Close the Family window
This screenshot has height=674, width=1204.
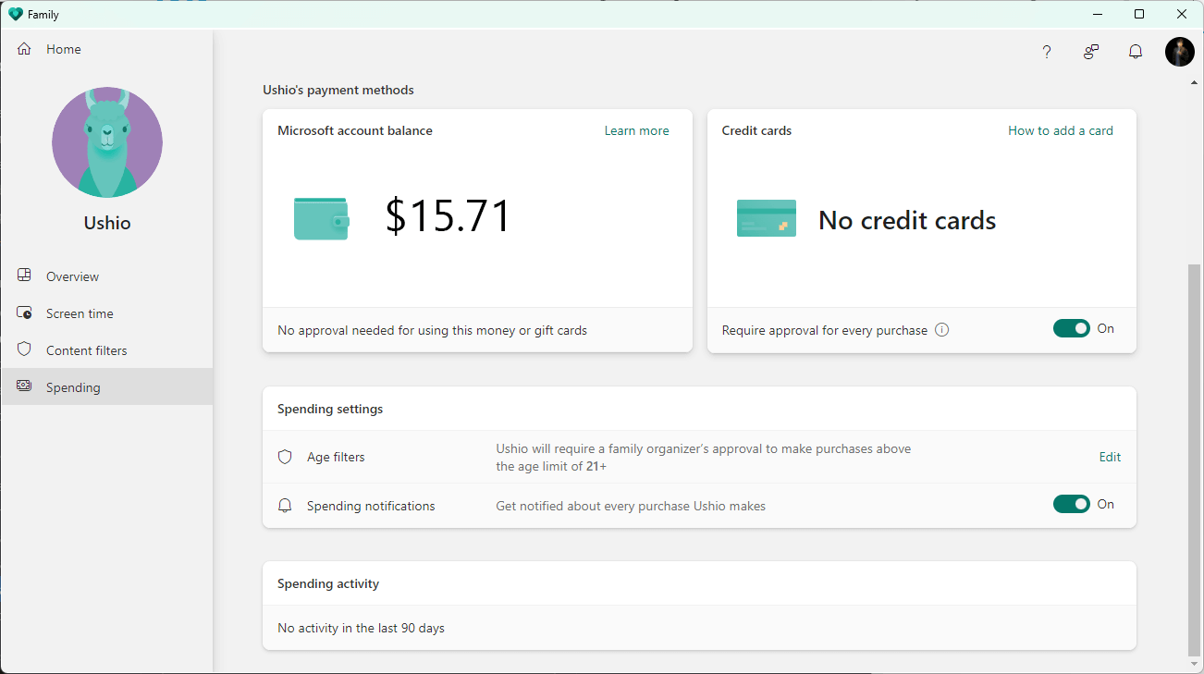point(1182,14)
